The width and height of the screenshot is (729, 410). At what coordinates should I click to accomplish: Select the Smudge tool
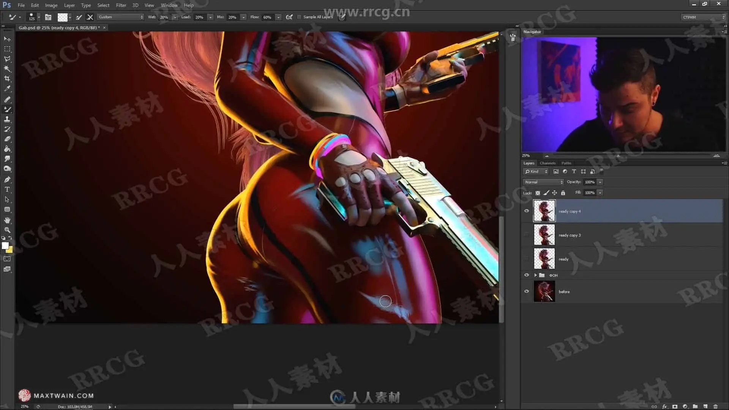click(7, 159)
